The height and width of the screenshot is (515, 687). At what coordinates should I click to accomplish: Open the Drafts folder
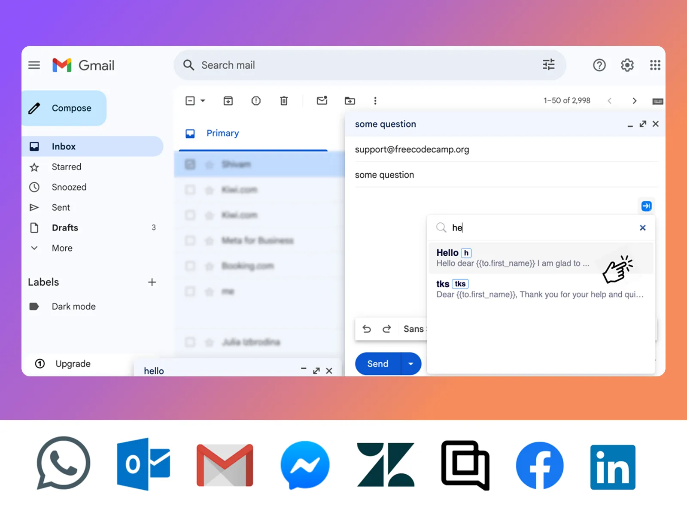point(65,228)
